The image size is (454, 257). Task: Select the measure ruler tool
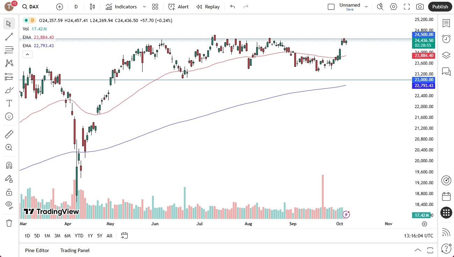(9, 134)
